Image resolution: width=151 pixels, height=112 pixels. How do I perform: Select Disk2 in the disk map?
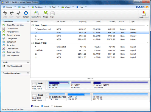click(38, 97)
